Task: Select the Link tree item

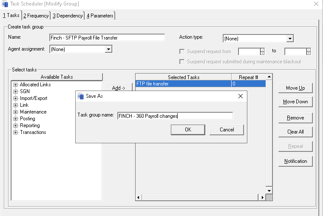Action: 24,105
